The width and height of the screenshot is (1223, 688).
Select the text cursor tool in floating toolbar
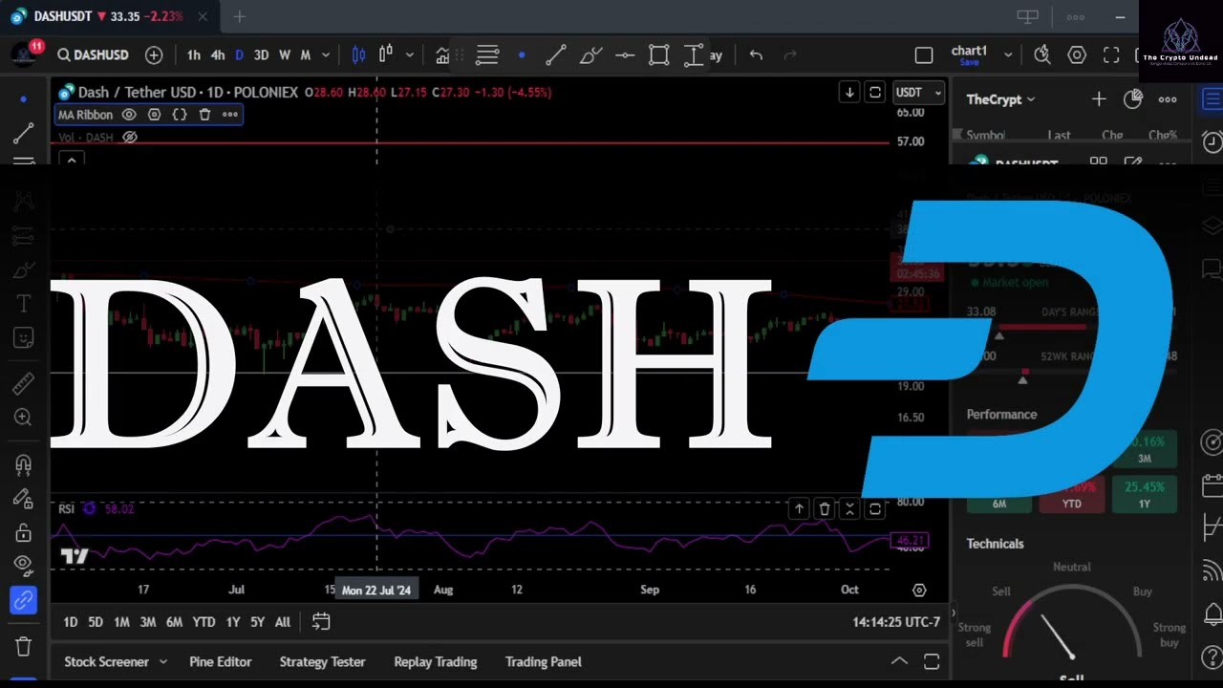[x=694, y=55]
